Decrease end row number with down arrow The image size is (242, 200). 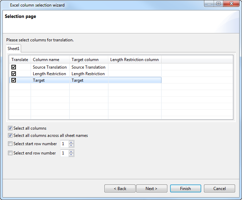(x=71, y=155)
